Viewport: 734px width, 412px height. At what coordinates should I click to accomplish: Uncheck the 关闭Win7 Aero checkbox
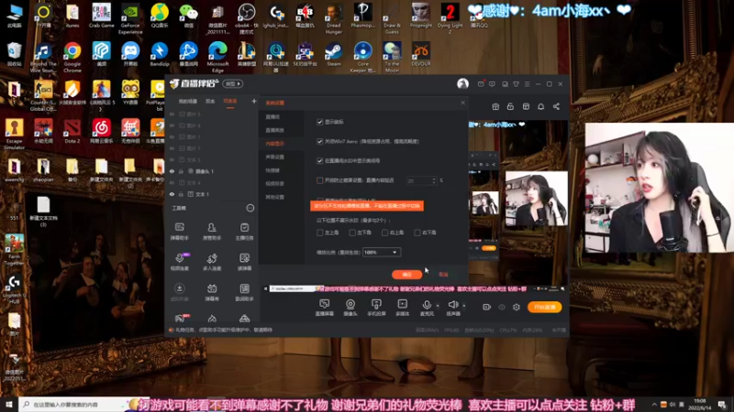tap(319, 141)
